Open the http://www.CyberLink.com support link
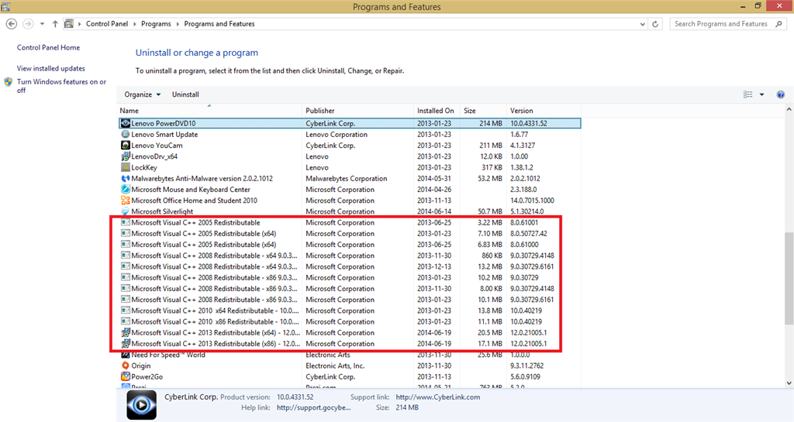The height and width of the screenshot is (422, 794). pos(438,397)
